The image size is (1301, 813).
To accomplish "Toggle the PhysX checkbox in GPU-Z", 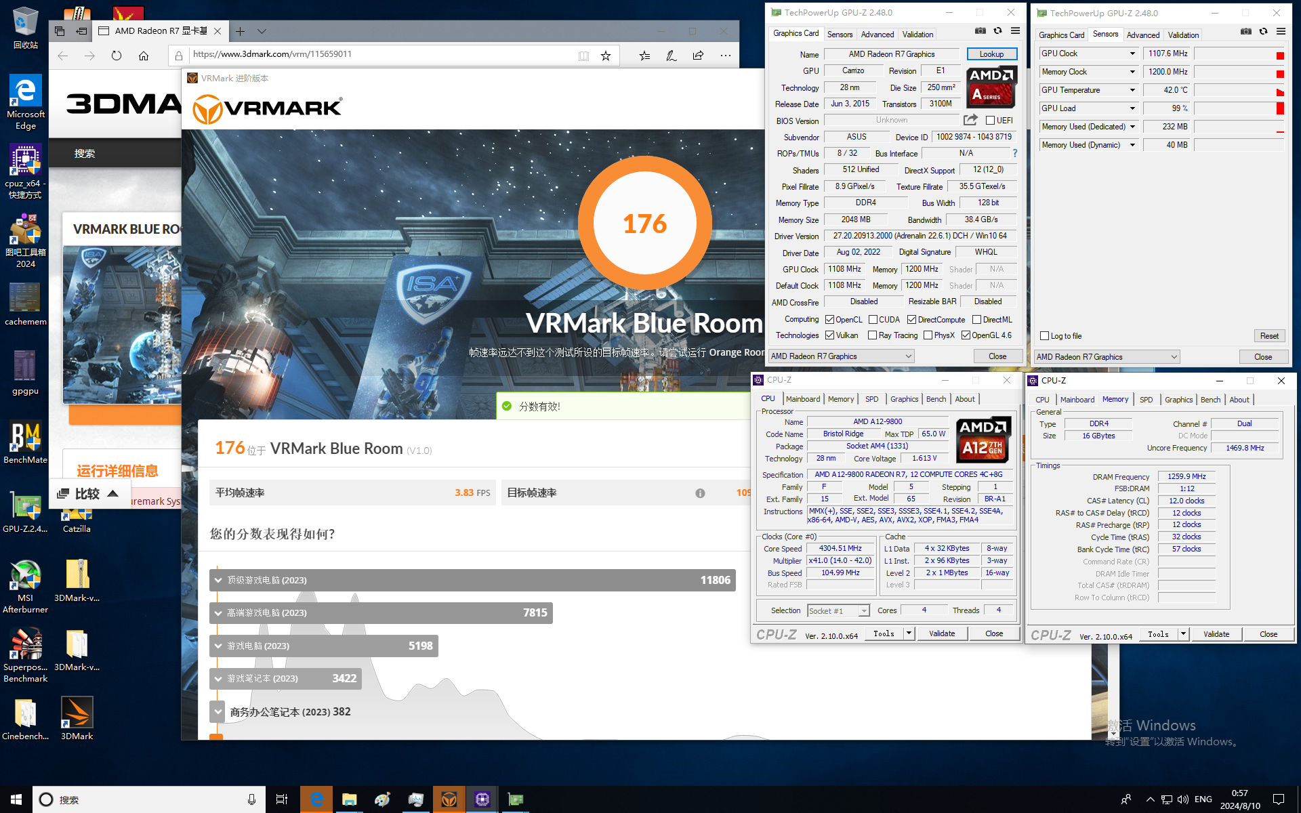I will (928, 335).
